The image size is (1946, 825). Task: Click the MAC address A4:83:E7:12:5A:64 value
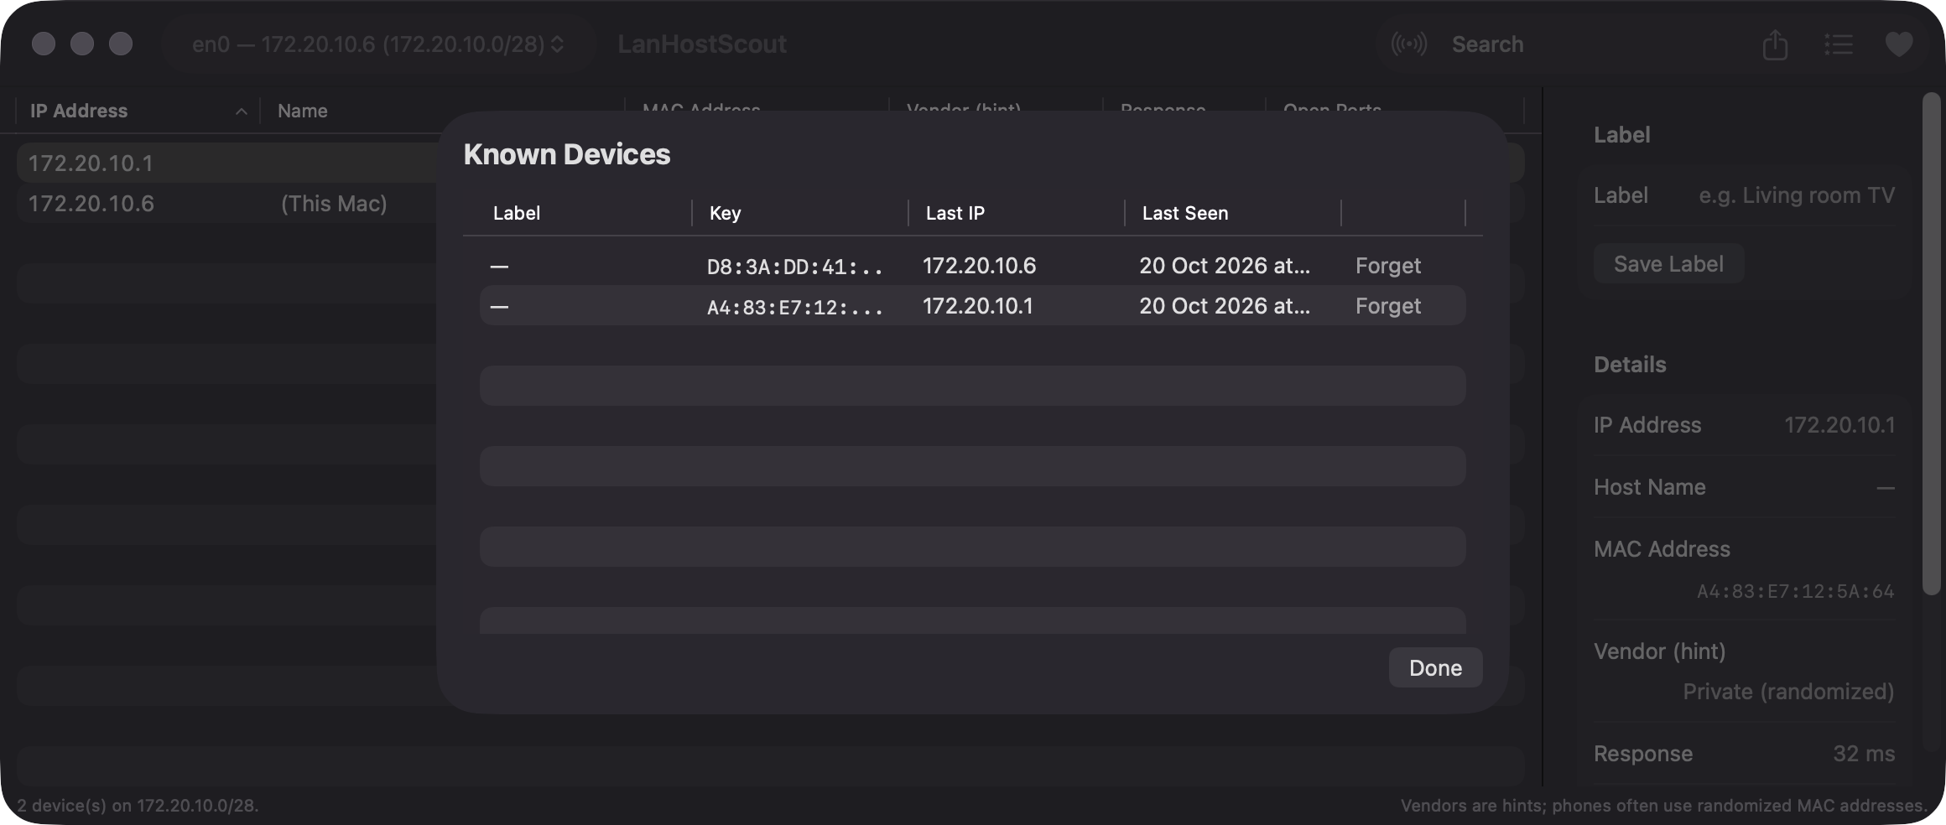coord(1795,591)
